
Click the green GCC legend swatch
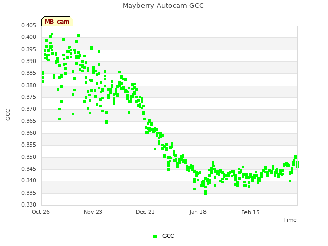pyautogui.click(x=155, y=236)
